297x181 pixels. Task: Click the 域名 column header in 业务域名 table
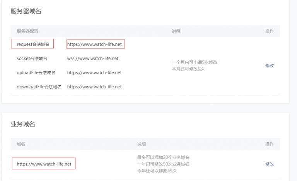pyautogui.click(x=21, y=144)
